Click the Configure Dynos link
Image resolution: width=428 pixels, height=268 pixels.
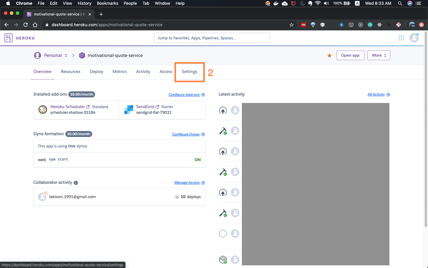tap(189, 134)
